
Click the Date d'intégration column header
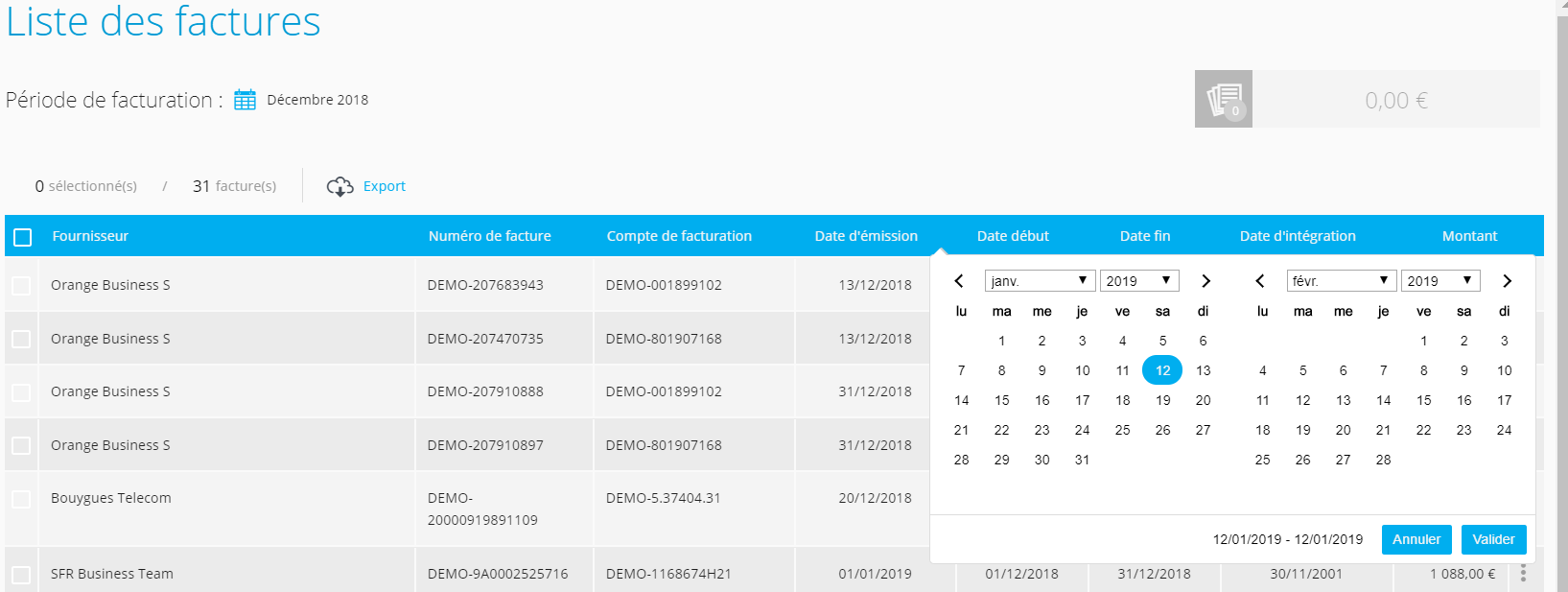[x=1298, y=236]
